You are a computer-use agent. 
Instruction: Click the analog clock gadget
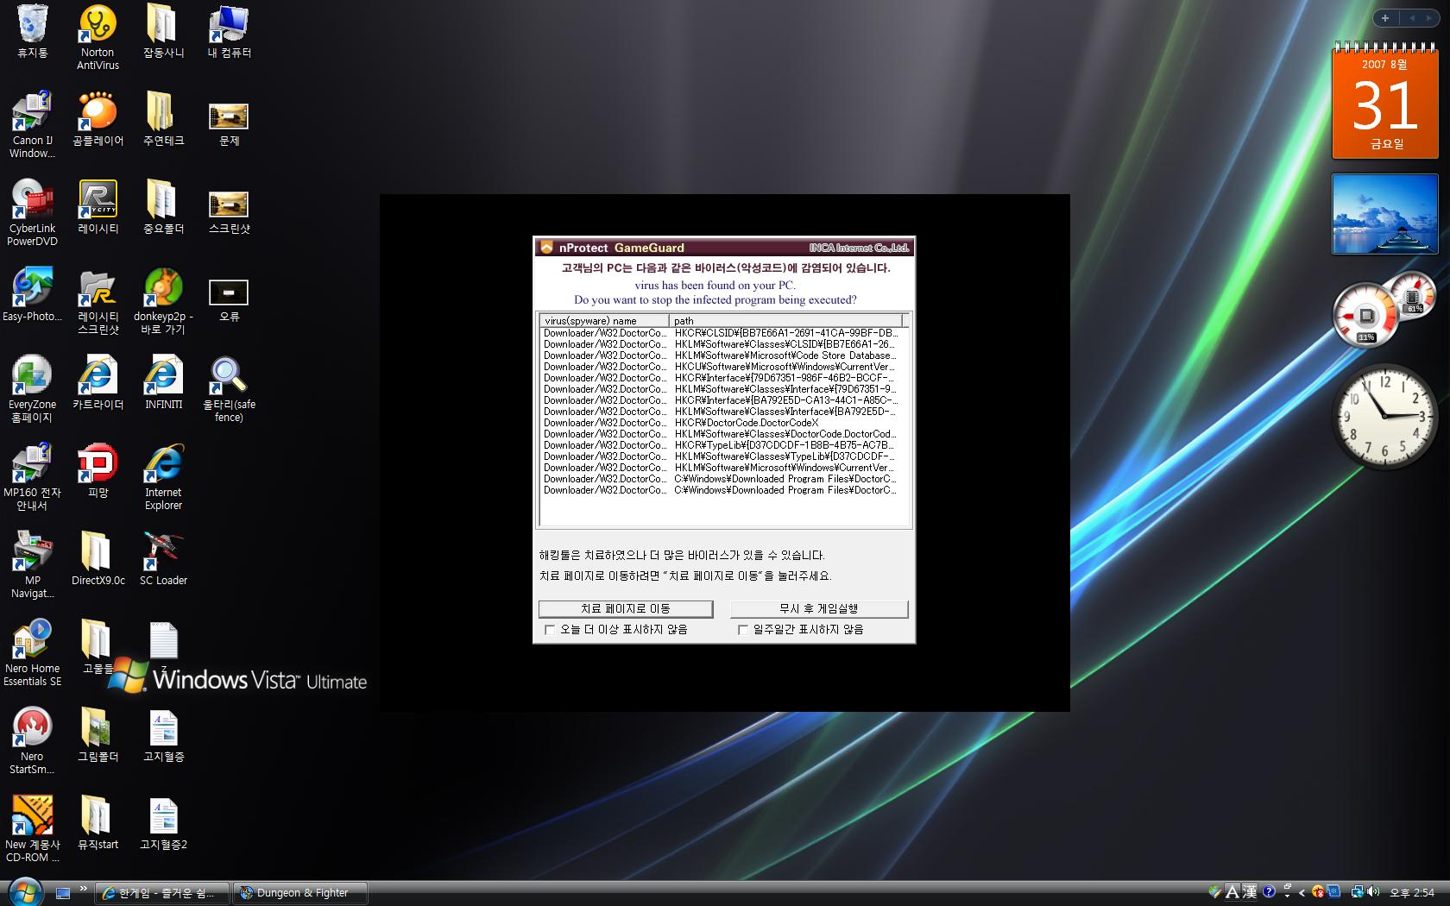pyautogui.click(x=1385, y=415)
